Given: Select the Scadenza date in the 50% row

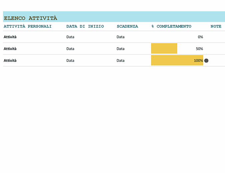Looking at the screenshot, I should point(121,49).
